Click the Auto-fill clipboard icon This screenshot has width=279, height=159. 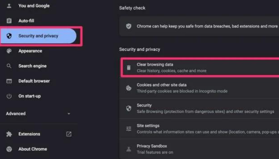click(9, 21)
